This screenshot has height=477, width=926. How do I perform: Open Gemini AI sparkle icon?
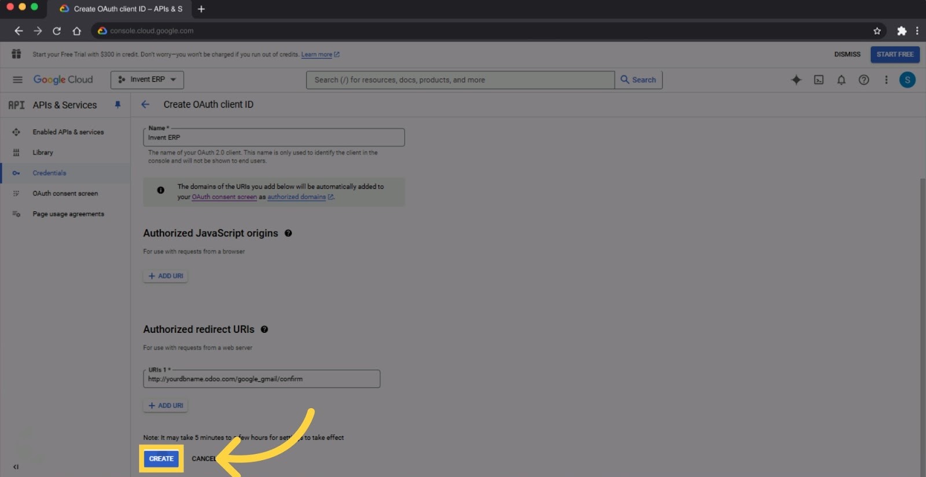click(796, 80)
